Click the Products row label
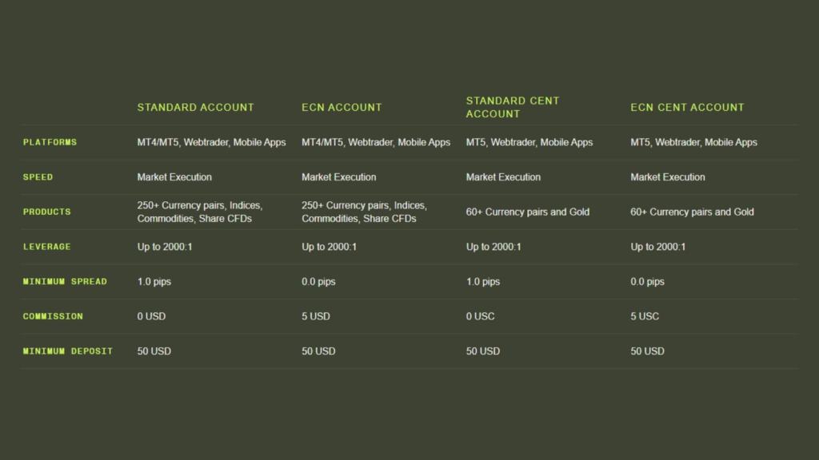Screen dimensions: 819x460 [46, 212]
